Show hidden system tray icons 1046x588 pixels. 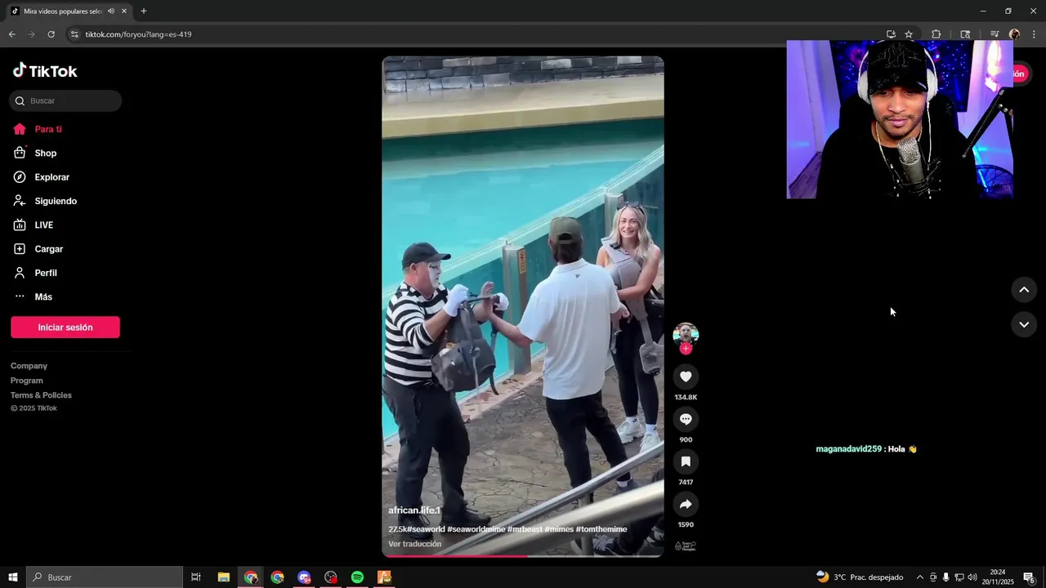(x=920, y=577)
